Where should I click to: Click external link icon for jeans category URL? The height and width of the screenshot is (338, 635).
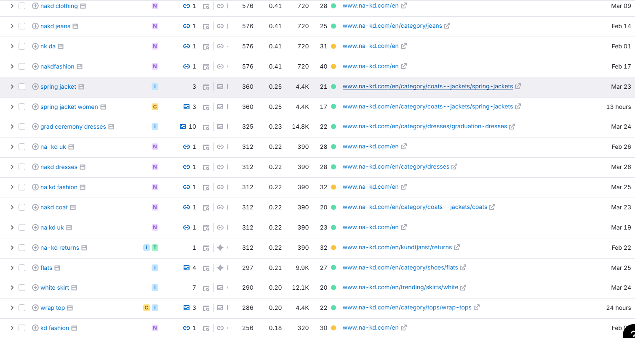pos(447,26)
